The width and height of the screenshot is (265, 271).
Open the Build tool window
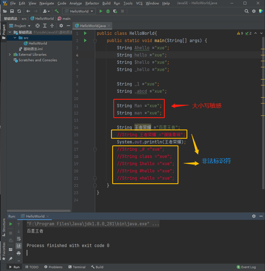click(97, 267)
